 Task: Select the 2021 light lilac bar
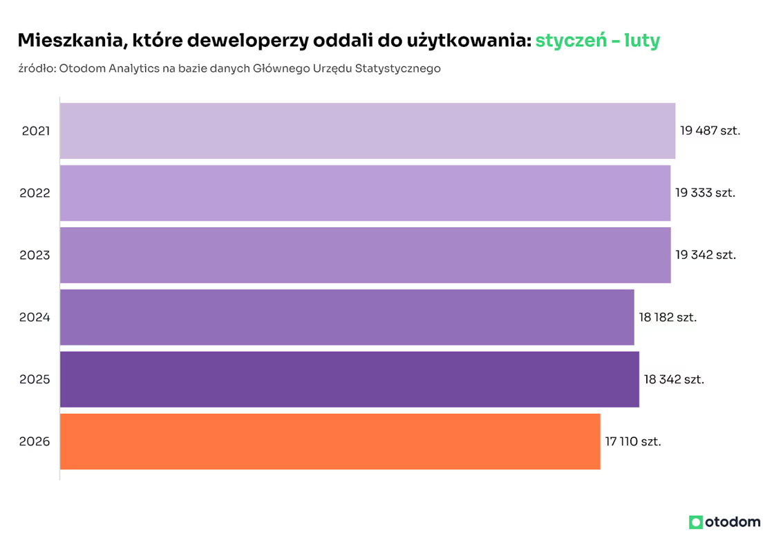coord(367,131)
